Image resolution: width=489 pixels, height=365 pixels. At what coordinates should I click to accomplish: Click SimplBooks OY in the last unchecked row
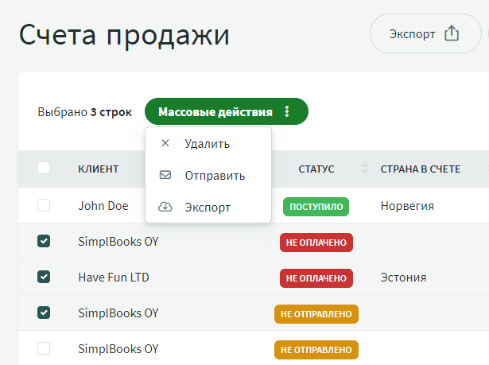point(118,349)
